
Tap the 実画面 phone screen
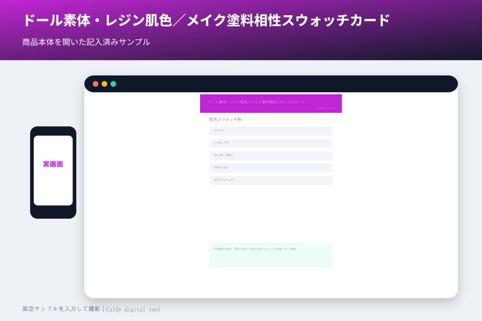(53, 170)
